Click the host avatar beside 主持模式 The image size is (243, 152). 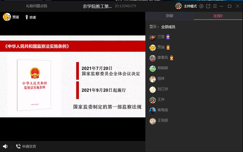pyautogui.click(x=178, y=6)
